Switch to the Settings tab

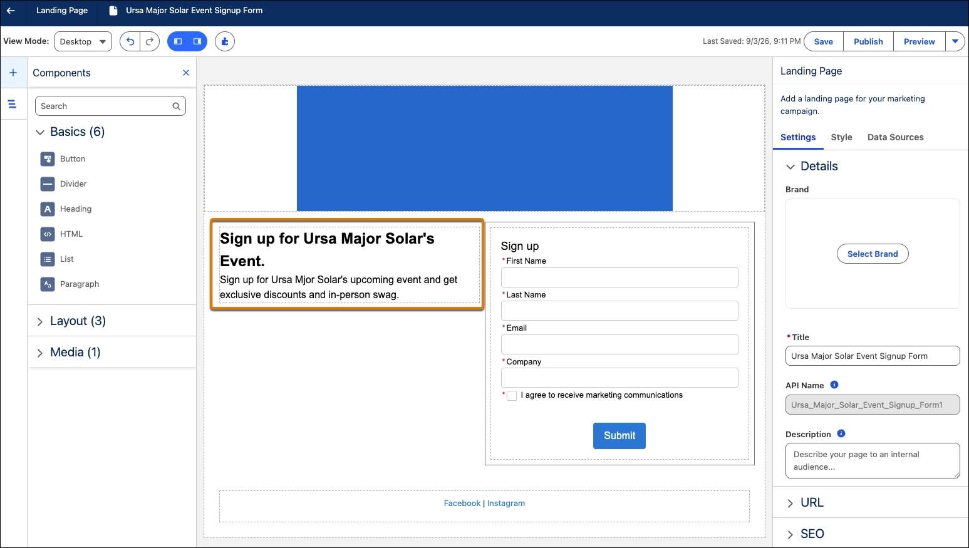pos(798,137)
